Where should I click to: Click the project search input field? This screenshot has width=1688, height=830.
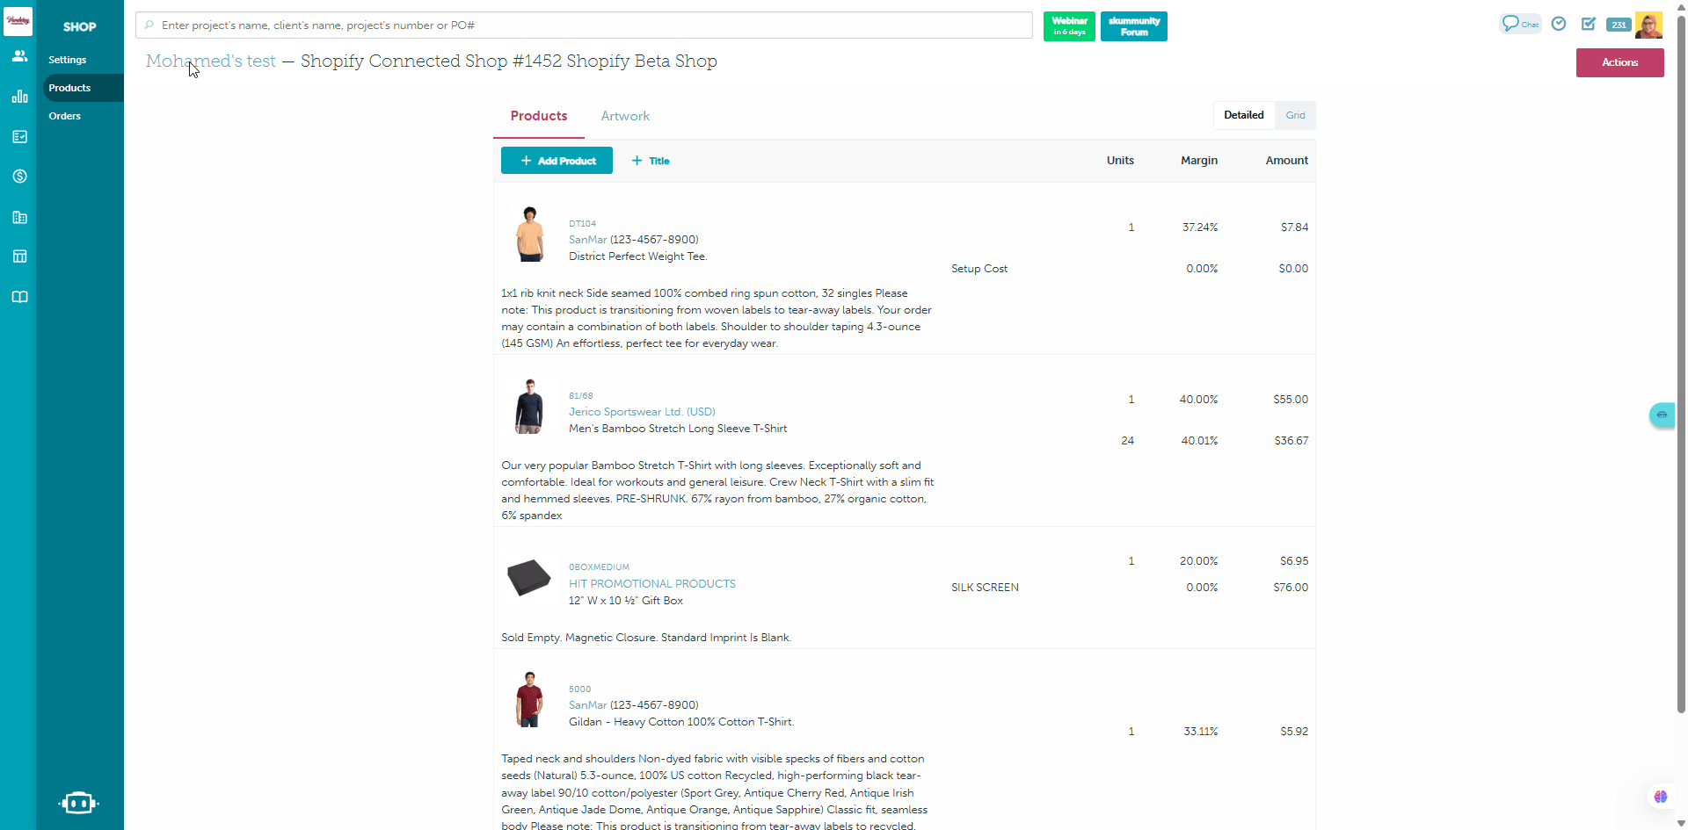(x=584, y=25)
